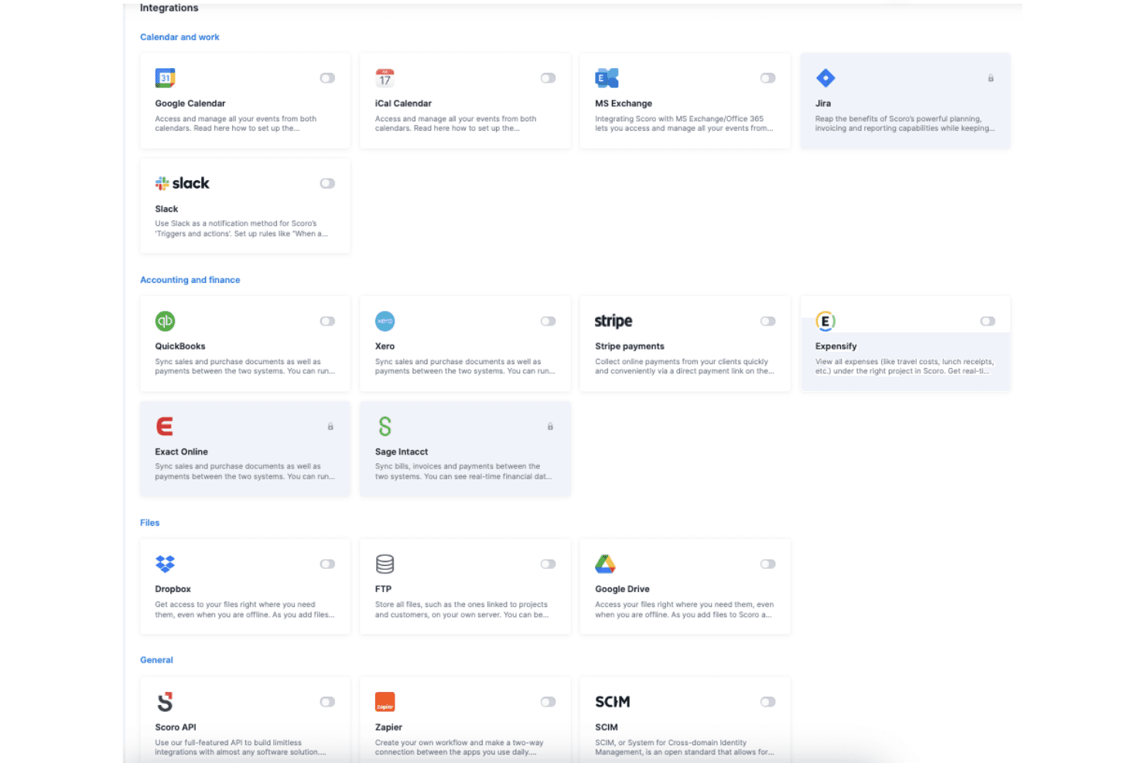
Task: Click the iCal Calendar icon
Action: click(x=385, y=78)
